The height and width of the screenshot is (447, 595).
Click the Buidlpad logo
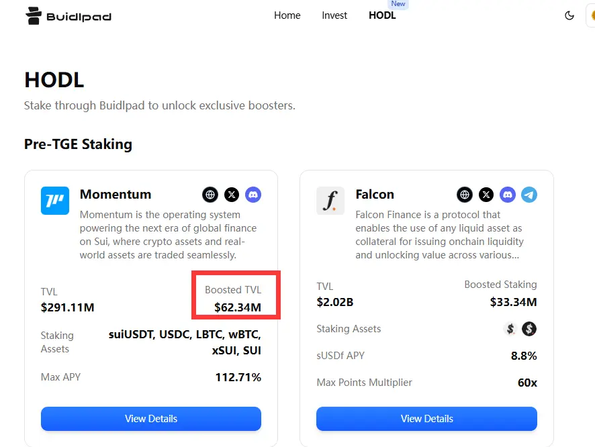68,16
